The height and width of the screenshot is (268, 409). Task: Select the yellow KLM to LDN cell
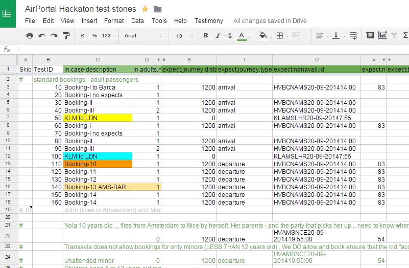click(98, 118)
